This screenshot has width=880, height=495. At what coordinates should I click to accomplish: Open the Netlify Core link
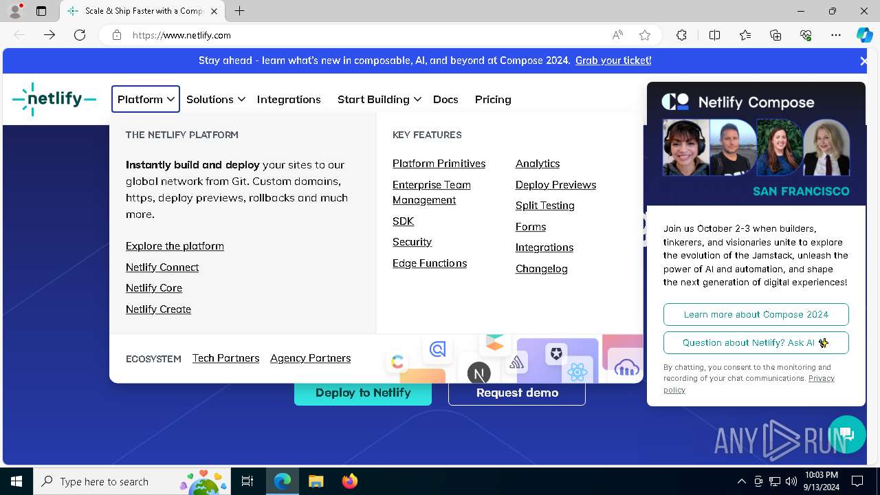pyautogui.click(x=154, y=288)
